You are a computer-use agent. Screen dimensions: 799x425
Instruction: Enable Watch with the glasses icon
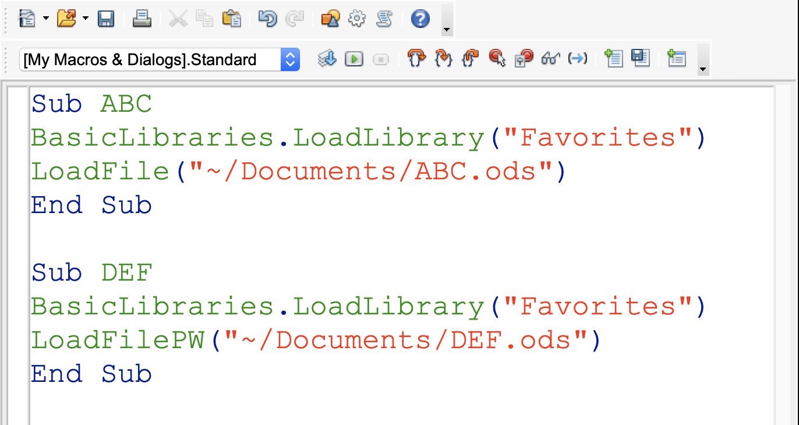(x=550, y=58)
